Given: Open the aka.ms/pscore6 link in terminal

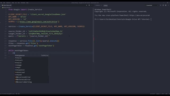Looking at the screenshot, I should pos(139,15).
